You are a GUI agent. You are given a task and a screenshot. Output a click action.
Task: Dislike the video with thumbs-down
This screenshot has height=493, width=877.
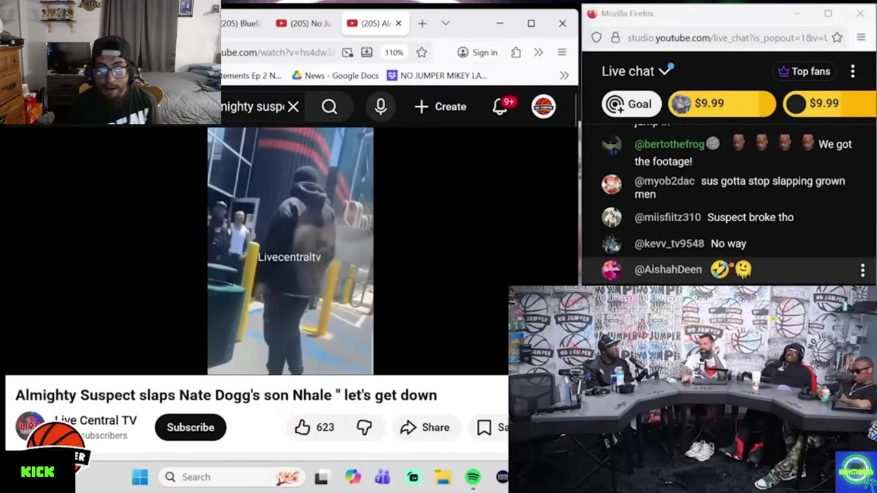pos(364,427)
